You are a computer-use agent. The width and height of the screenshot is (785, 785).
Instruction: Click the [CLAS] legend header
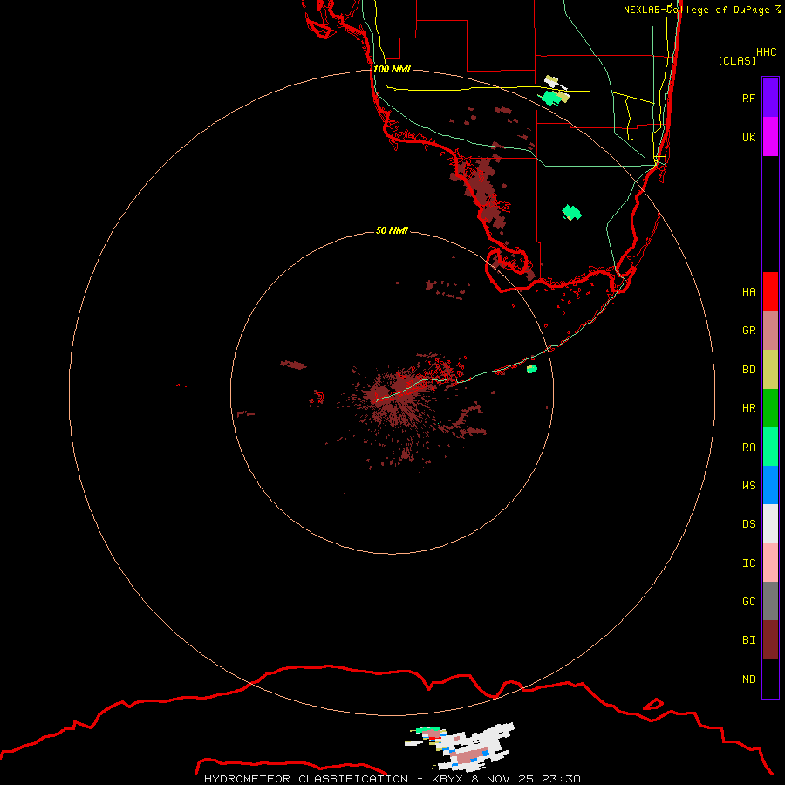point(737,60)
